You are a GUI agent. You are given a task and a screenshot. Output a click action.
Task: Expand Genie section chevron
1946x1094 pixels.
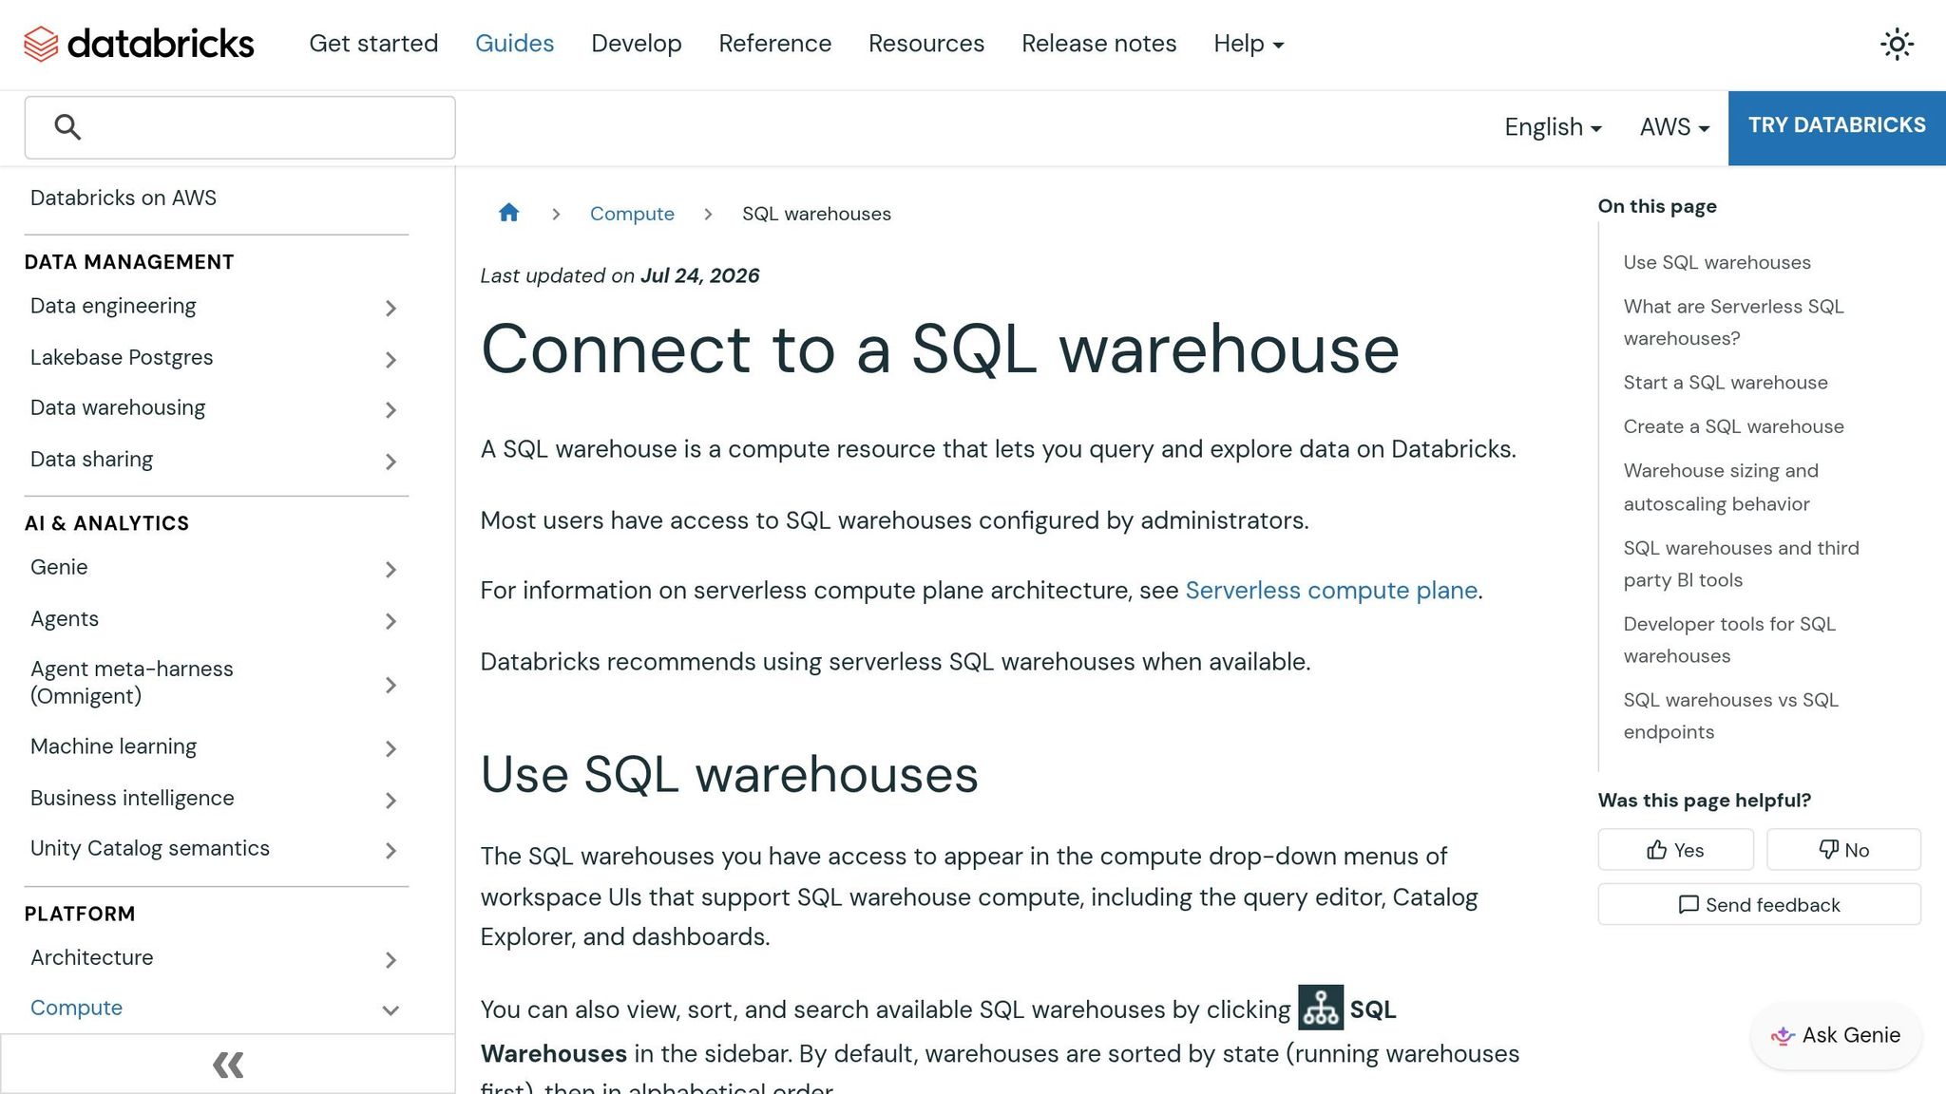click(391, 569)
